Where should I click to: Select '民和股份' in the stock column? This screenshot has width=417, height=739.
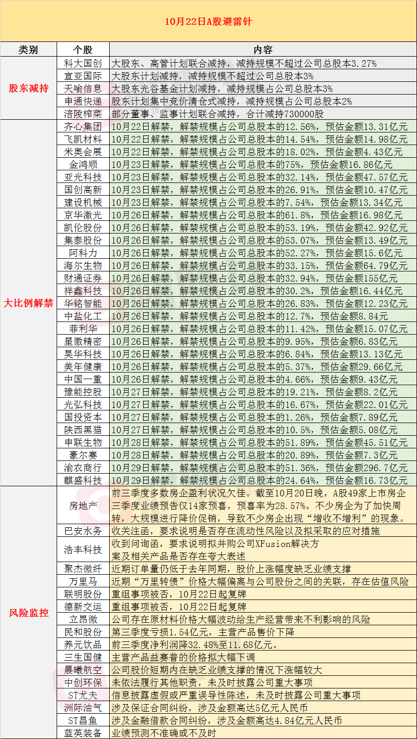(x=83, y=632)
